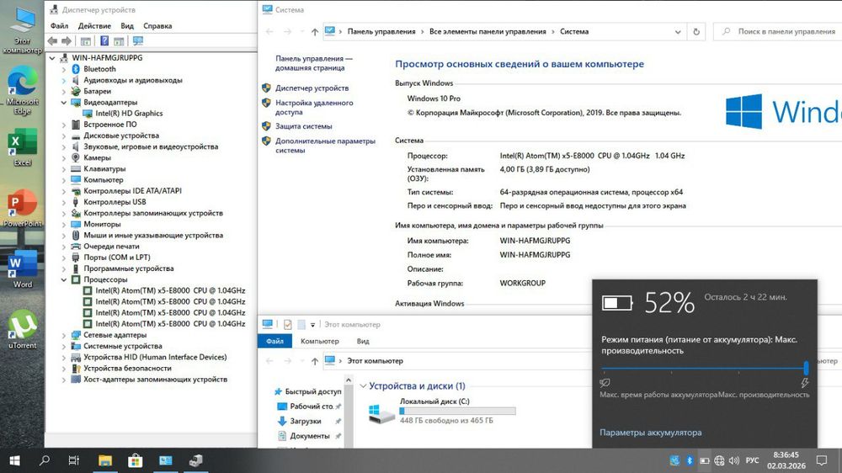Select the Bluetooth category icon in device tree
Viewport: 842px width, 473px height.
click(76, 69)
